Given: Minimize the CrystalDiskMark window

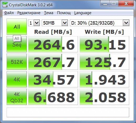Looking at the screenshot, I should (105, 3).
